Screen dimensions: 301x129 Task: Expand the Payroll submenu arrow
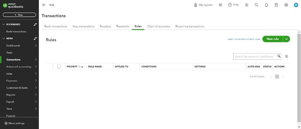coord(36,102)
